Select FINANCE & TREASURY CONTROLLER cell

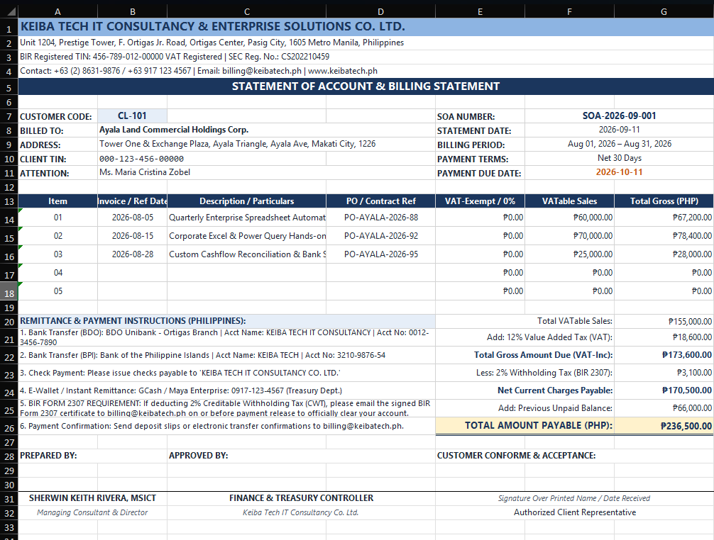[301, 498]
